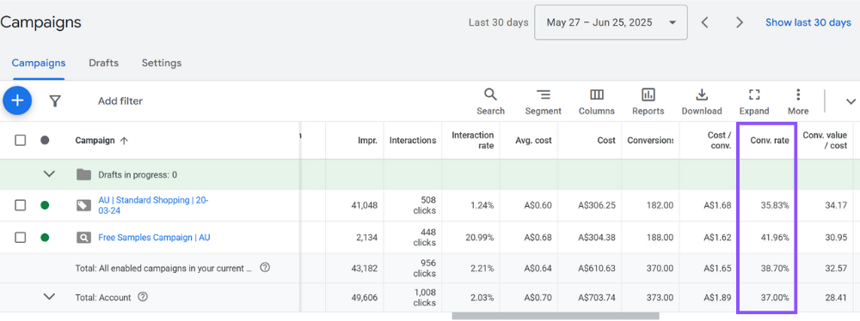Image resolution: width=860 pixels, height=321 pixels.
Task: Switch to the Settings tab
Action: pyautogui.click(x=162, y=63)
